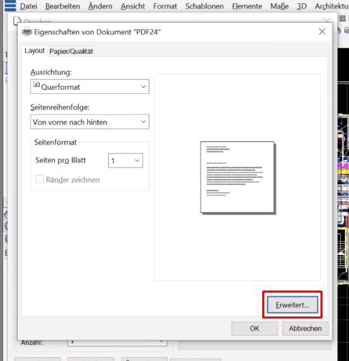Click the printer icon in the dialog title
349x361 pixels.
click(27, 32)
